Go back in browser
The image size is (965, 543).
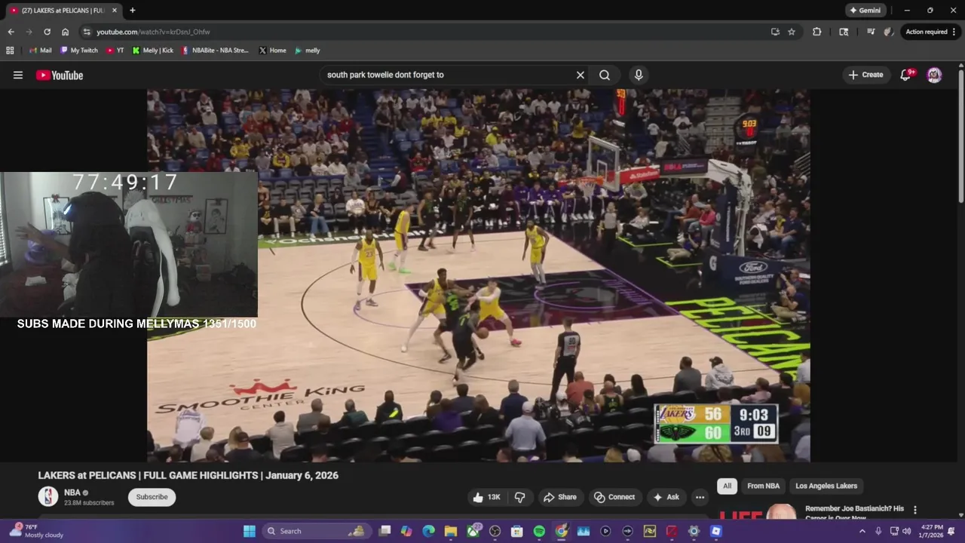tap(11, 32)
